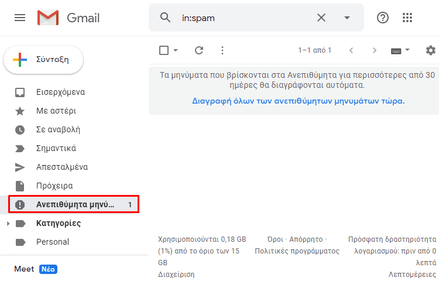Go to newer messages arrow
The image size is (439, 281).
[x=351, y=50]
